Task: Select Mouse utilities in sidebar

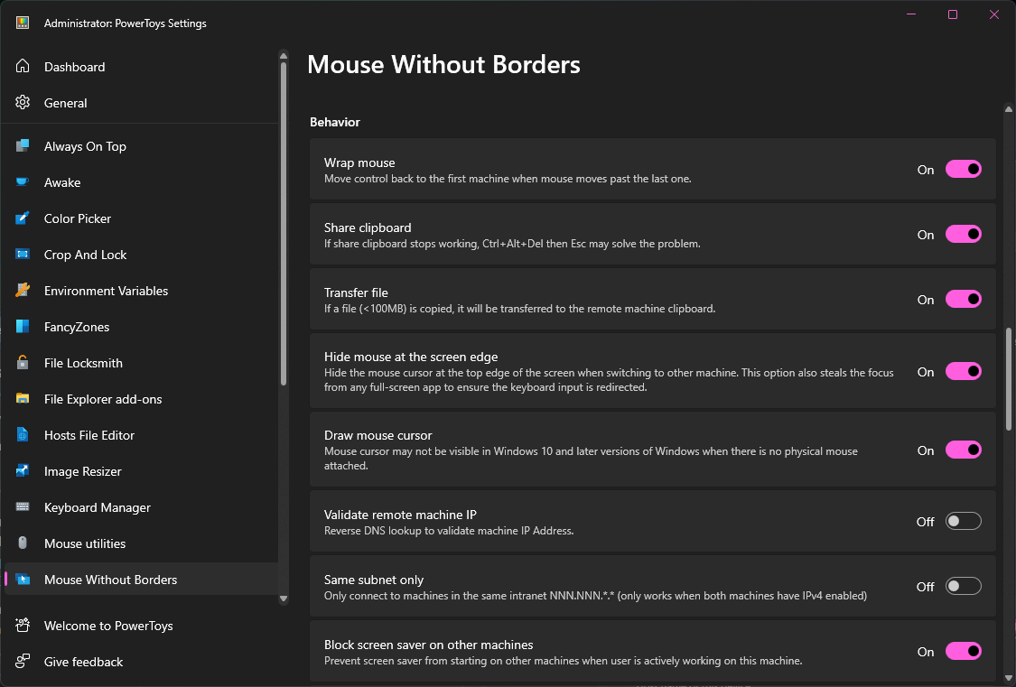Action: coord(85,543)
